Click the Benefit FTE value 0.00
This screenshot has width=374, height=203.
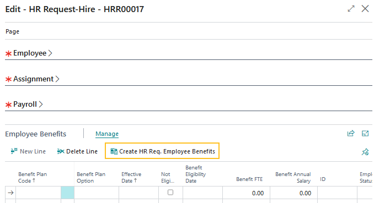(258, 193)
